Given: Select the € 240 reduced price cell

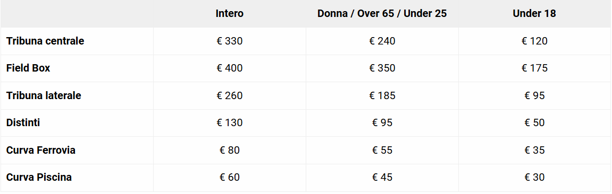Looking at the screenshot, I should pos(382,41).
